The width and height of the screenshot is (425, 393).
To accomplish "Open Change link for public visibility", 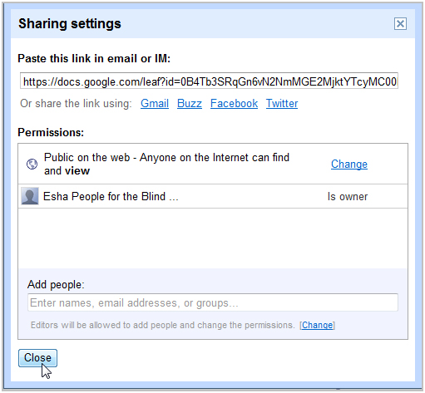I will pyautogui.click(x=349, y=165).
